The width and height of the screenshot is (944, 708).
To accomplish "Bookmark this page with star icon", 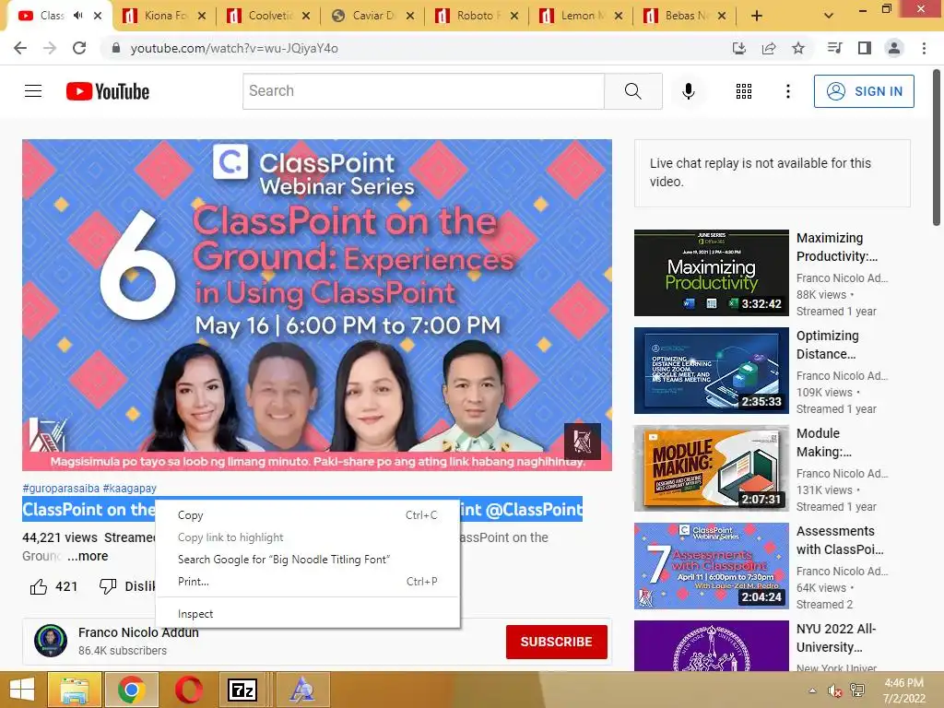I will click(x=798, y=48).
